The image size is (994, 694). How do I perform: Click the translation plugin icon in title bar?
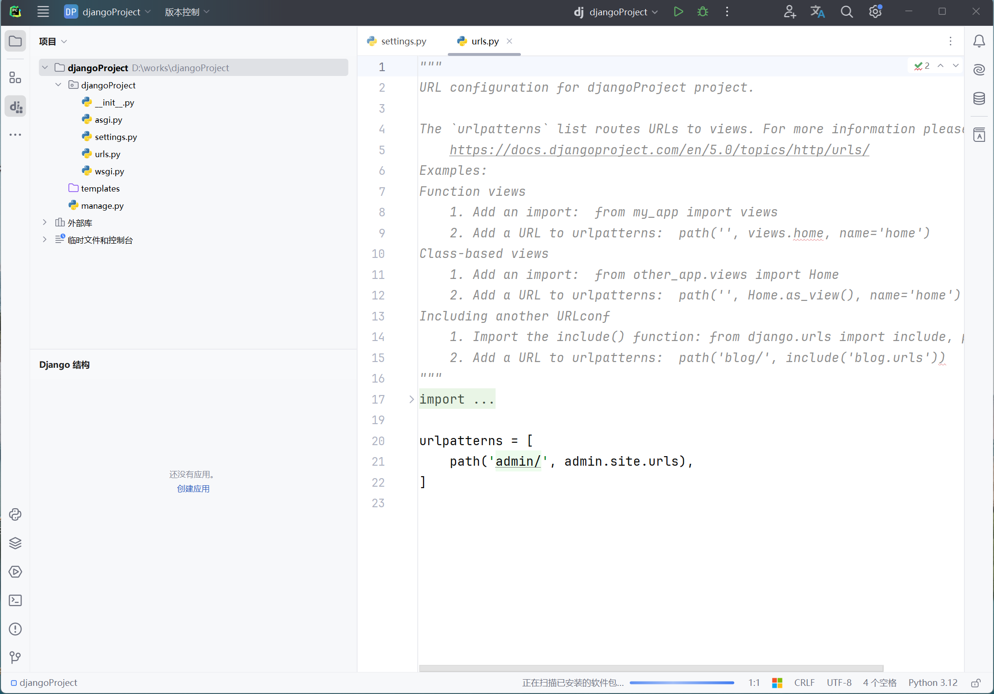click(818, 12)
